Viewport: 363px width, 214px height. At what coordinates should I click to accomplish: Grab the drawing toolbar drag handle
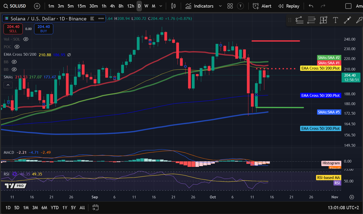point(290,20)
